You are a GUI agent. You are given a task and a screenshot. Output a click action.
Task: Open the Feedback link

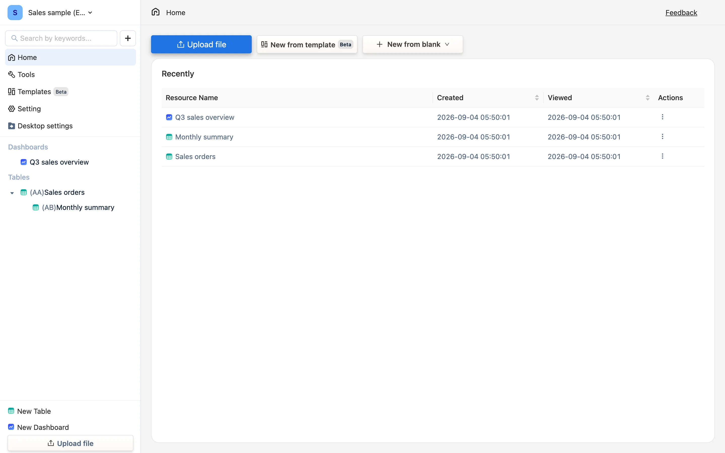point(681,13)
